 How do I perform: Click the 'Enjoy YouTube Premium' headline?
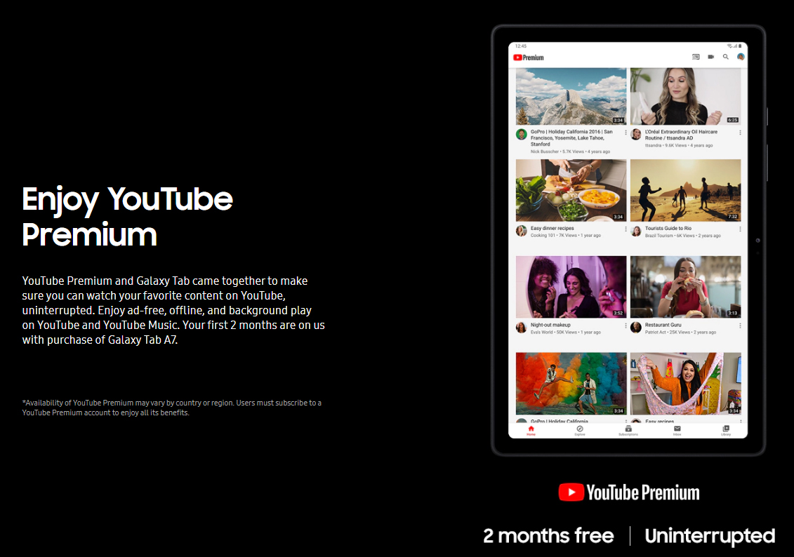(x=127, y=217)
